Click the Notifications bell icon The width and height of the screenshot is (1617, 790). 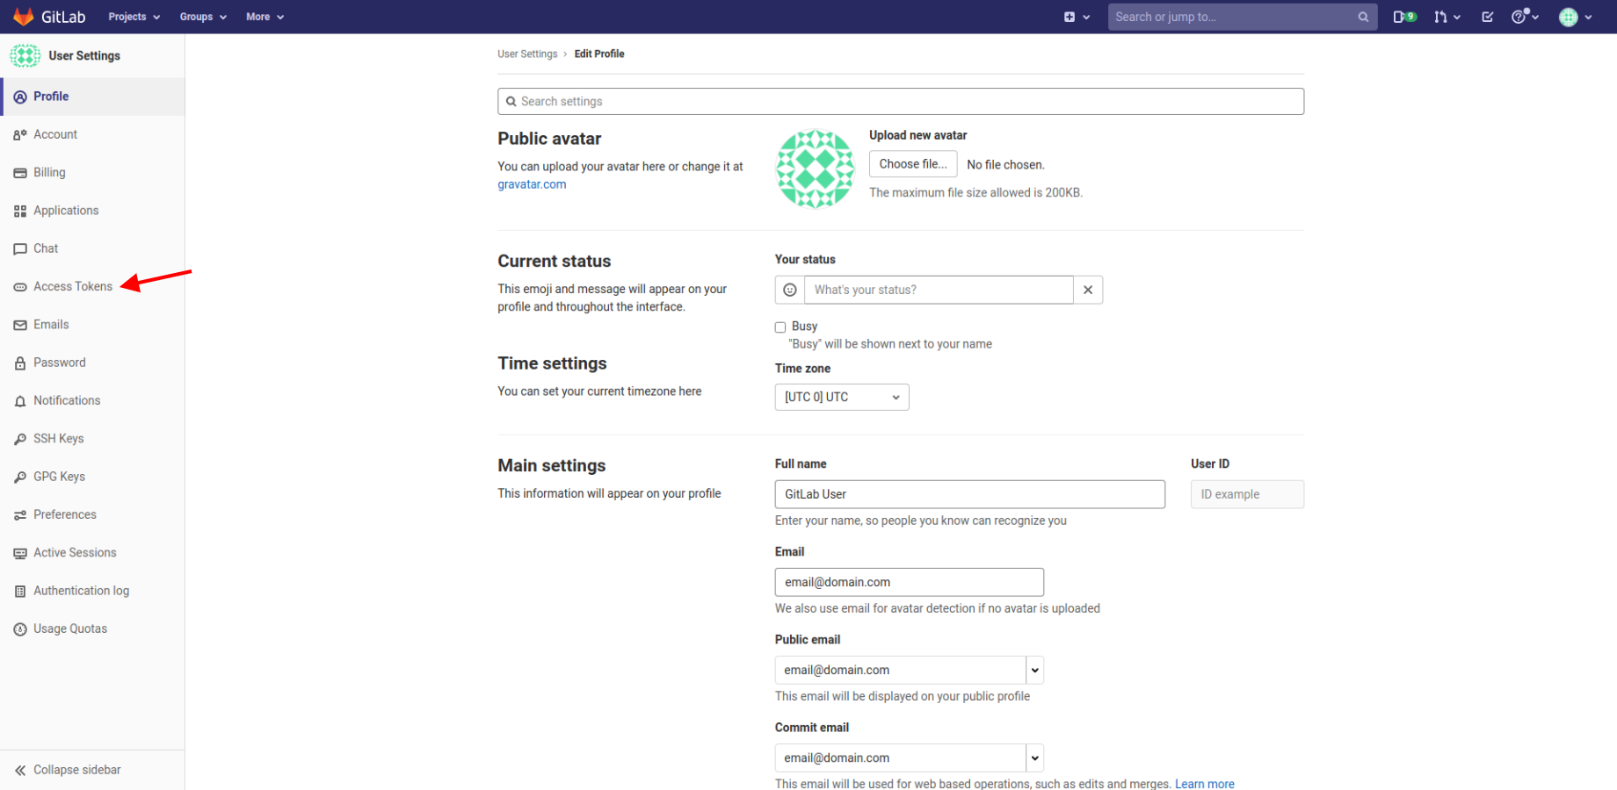point(20,401)
